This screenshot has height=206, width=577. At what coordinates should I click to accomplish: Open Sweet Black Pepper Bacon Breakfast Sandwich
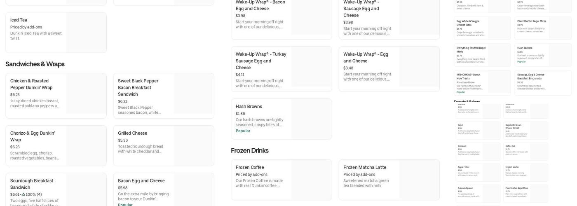pos(163,96)
